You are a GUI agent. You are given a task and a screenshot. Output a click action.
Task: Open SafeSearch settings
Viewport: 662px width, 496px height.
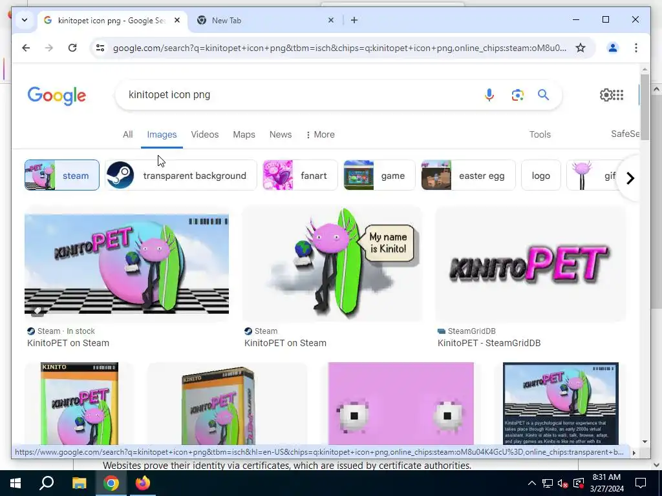point(625,134)
